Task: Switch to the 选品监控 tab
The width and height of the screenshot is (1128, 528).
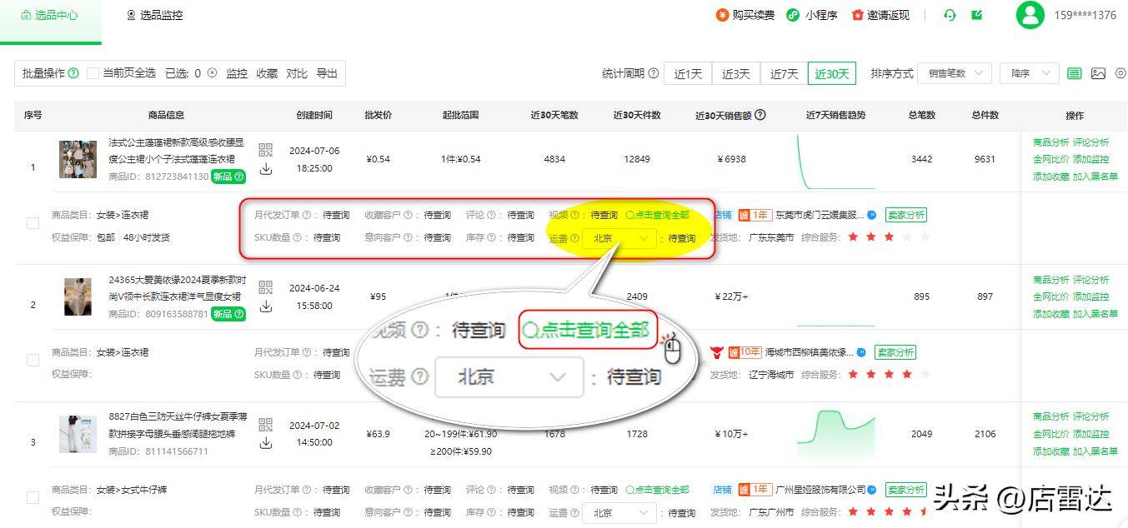Action: pyautogui.click(x=154, y=14)
